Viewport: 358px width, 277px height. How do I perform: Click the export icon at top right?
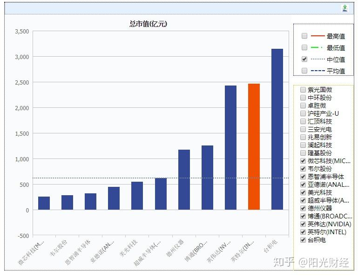point(345,8)
